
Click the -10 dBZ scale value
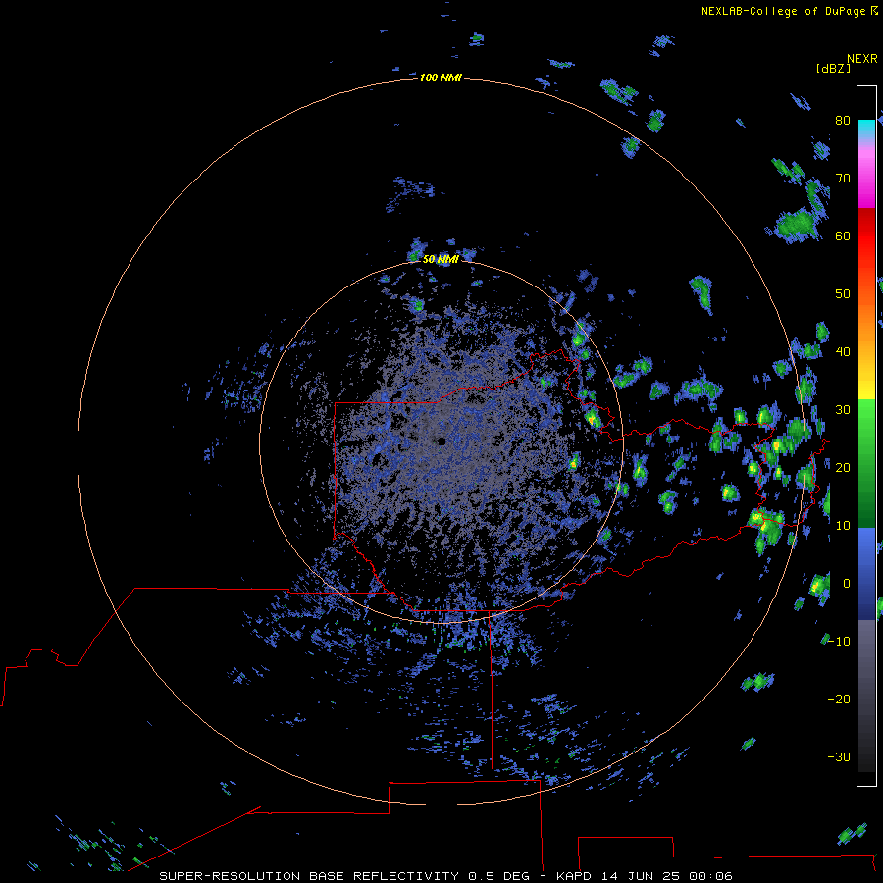[839, 641]
